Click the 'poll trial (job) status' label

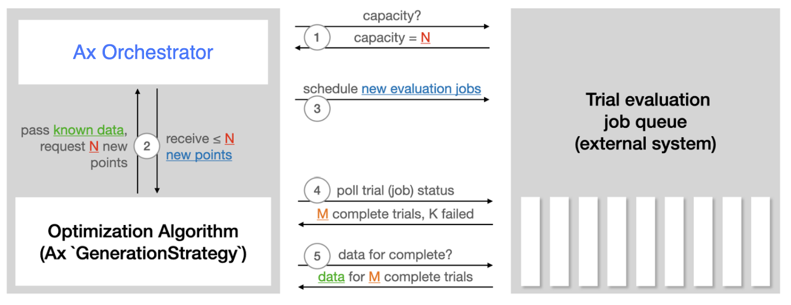[x=395, y=191]
